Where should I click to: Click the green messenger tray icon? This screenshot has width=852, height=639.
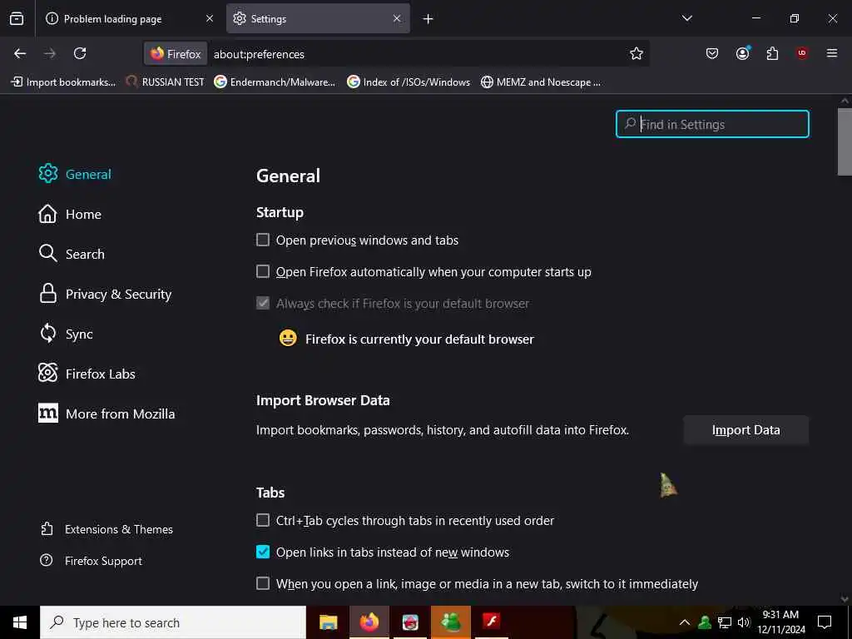(x=705, y=622)
